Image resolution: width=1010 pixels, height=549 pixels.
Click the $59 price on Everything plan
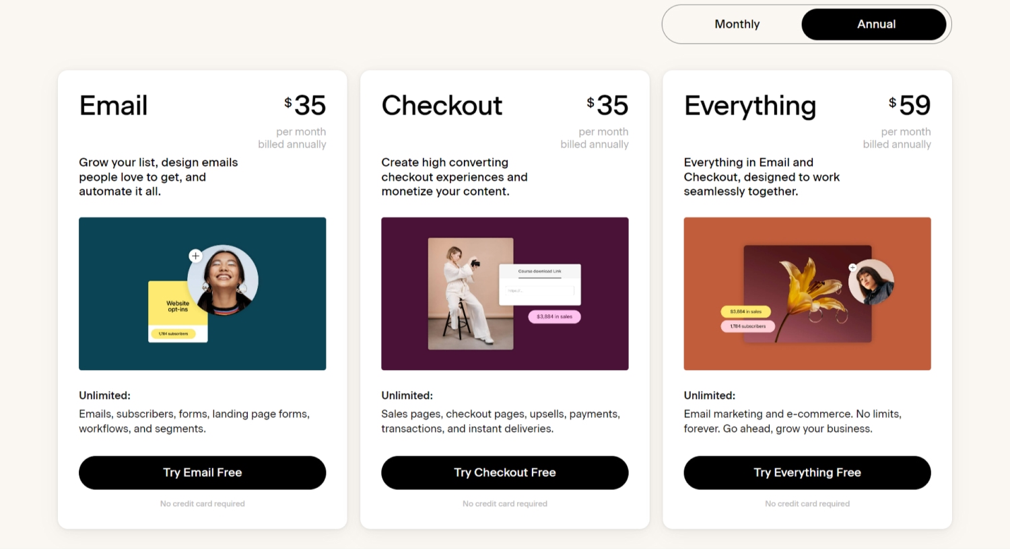tap(910, 105)
